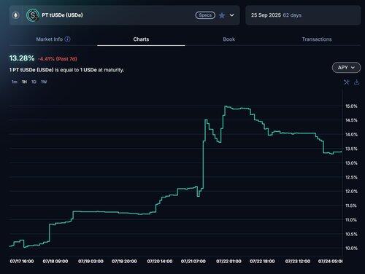The height and width of the screenshot is (274, 365).
Task: Click the 07/20 14:00 time label
Action: point(160,262)
